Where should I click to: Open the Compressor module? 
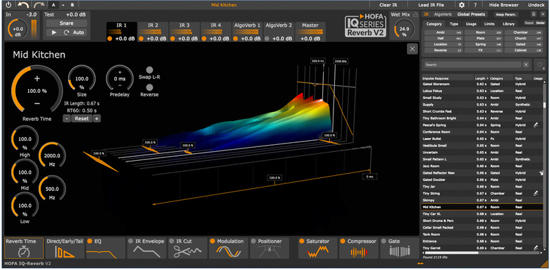(x=358, y=248)
